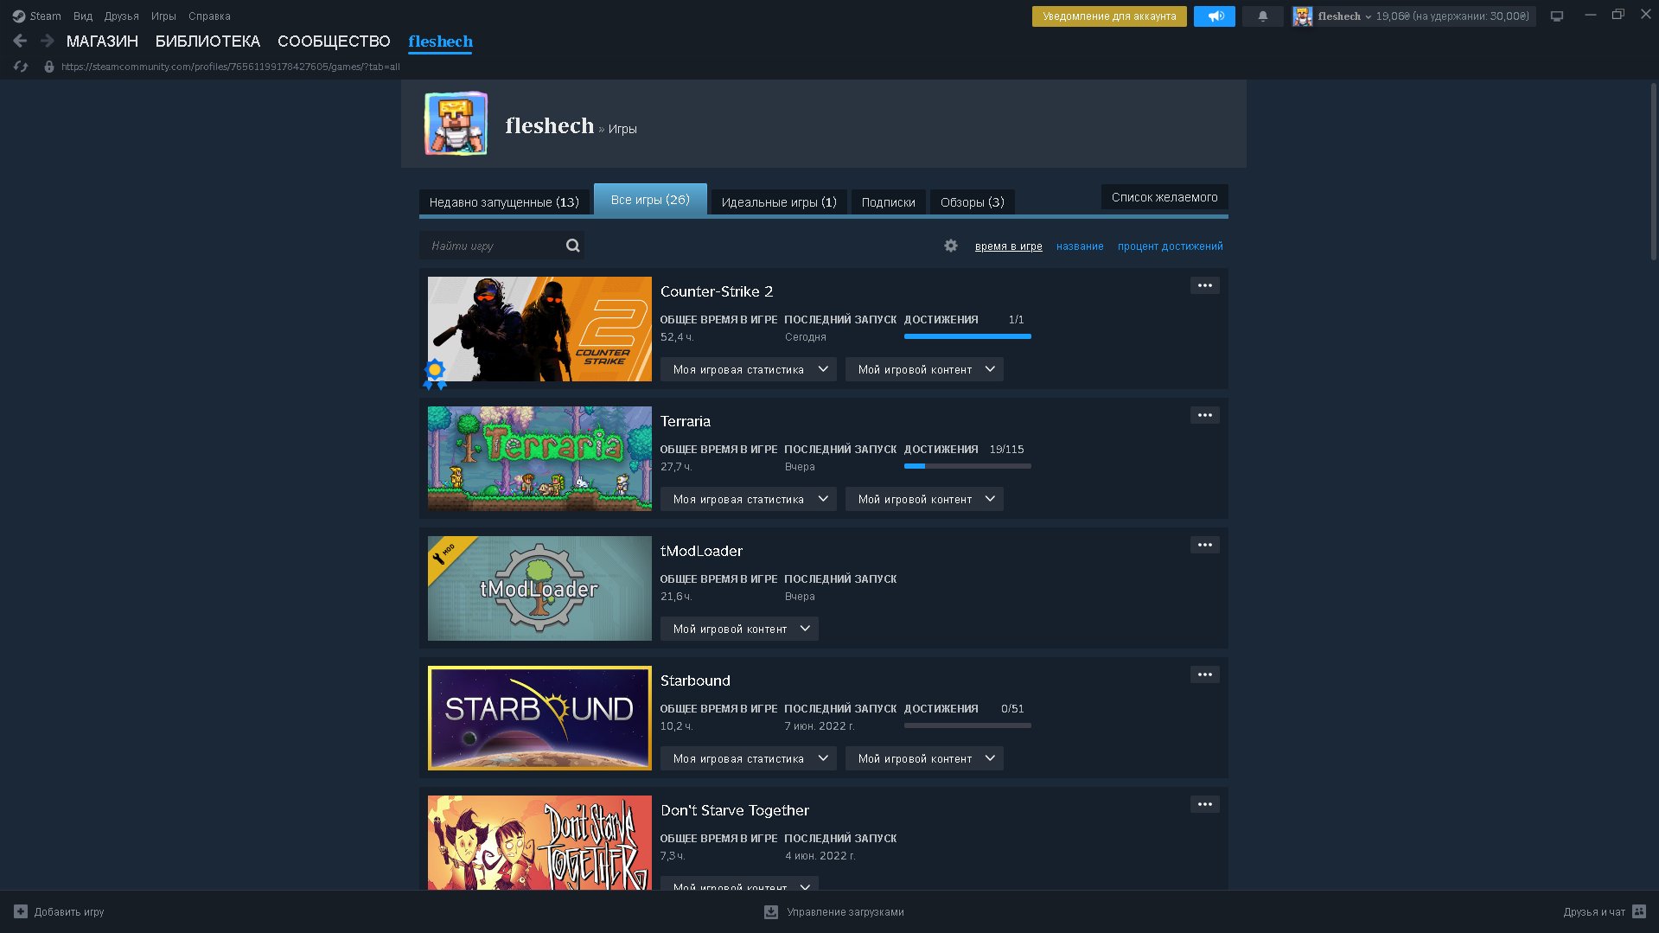Go back with the left arrow
Image resolution: width=1659 pixels, height=933 pixels.
20,41
